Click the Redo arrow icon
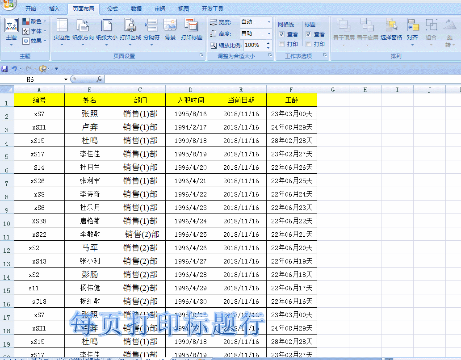The width and height of the screenshot is (461, 360). pyautogui.click(x=28, y=69)
